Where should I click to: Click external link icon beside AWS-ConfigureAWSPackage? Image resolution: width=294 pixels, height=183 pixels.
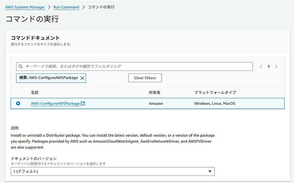[83, 103]
